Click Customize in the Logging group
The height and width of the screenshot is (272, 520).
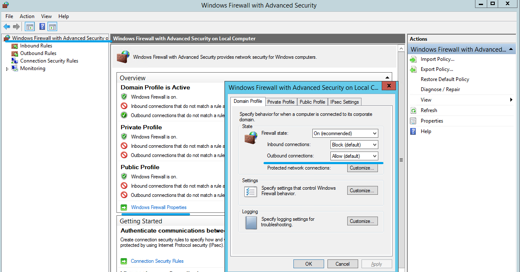[362, 221]
